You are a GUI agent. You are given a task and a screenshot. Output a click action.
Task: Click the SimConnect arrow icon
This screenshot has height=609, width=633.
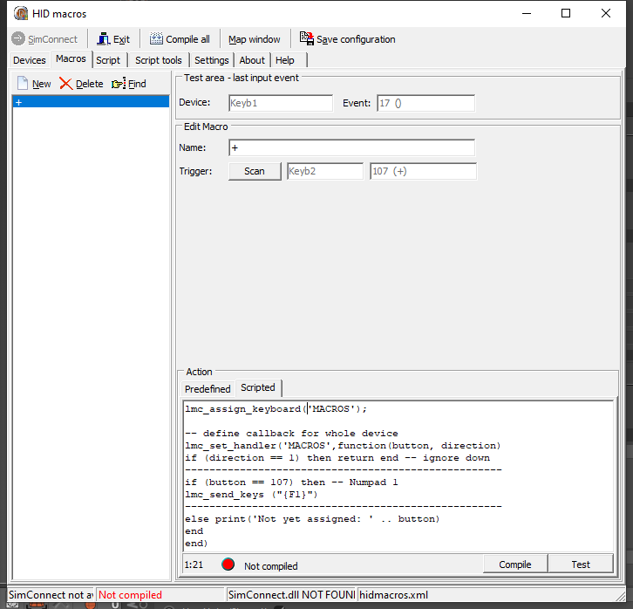point(18,38)
